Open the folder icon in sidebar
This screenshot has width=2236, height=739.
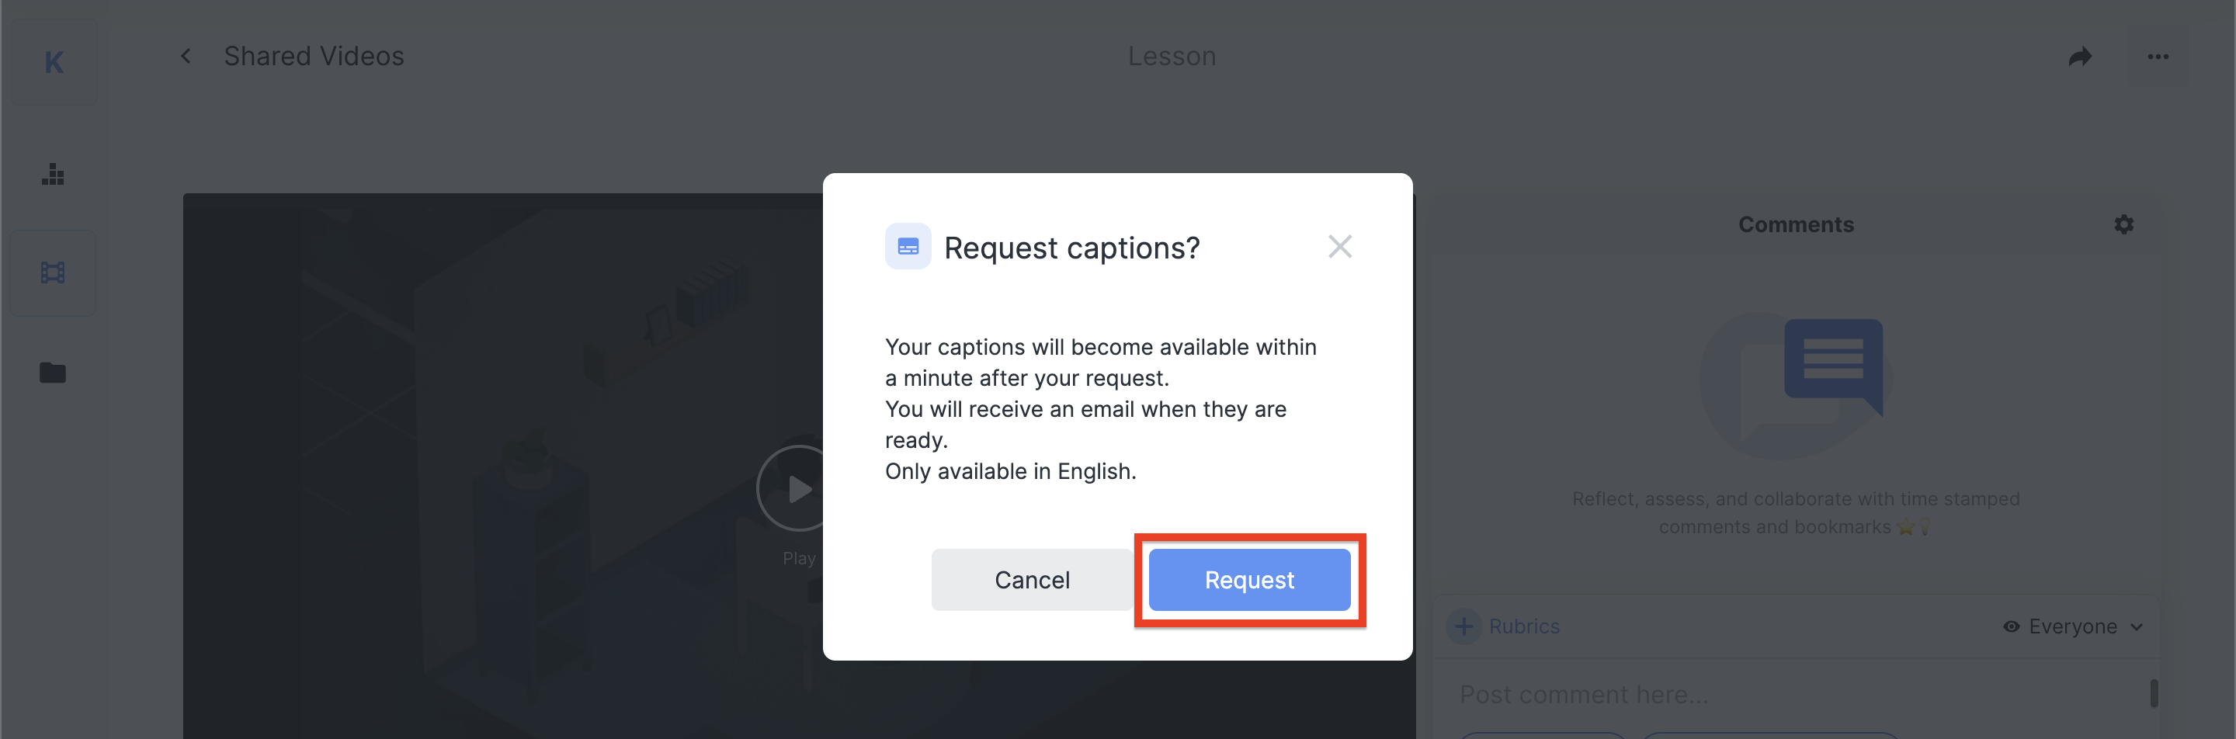(x=53, y=373)
